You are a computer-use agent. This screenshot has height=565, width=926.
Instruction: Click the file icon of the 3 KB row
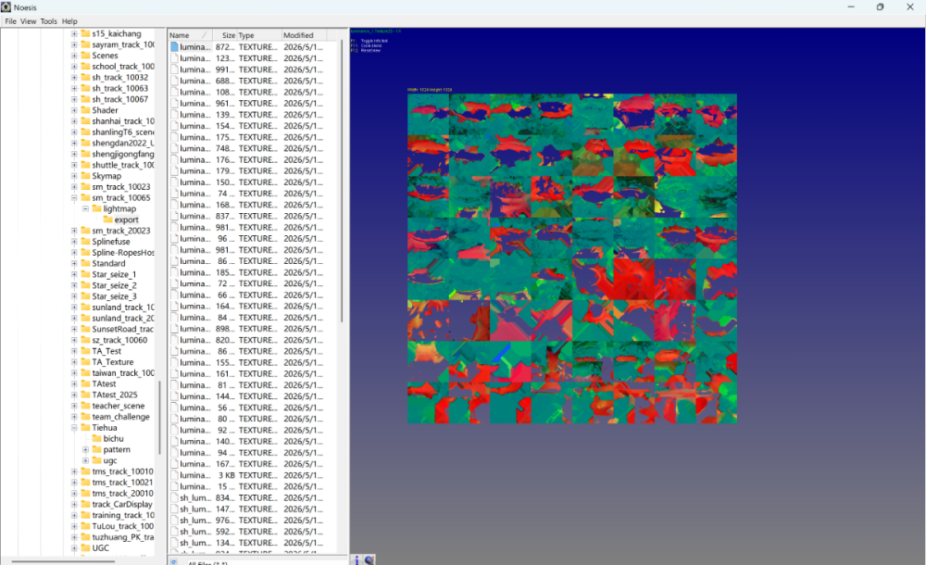(x=174, y=475)
